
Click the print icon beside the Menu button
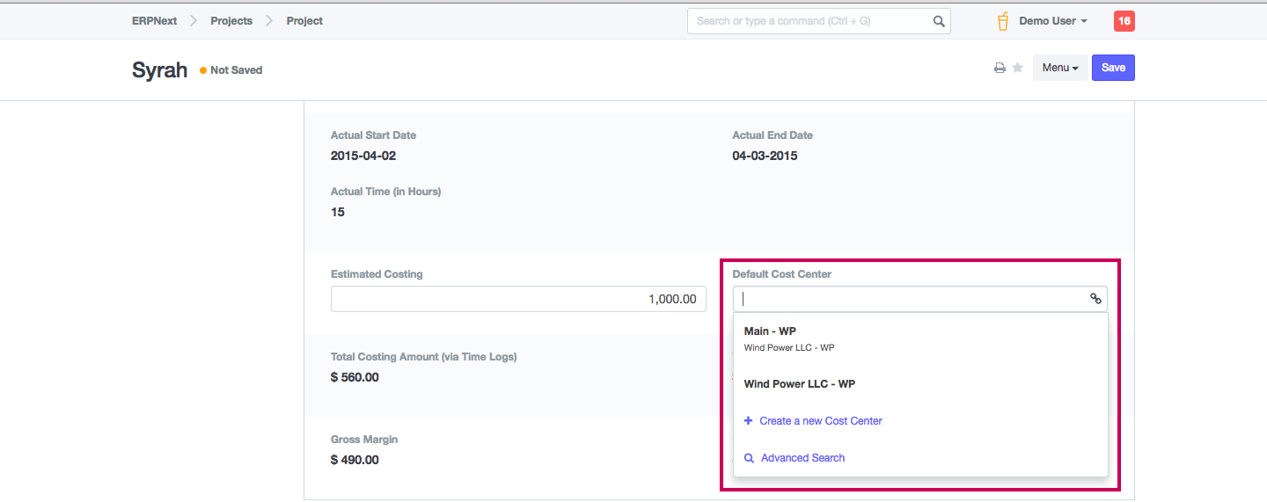pyautogui.click(x=1000, y=69)
